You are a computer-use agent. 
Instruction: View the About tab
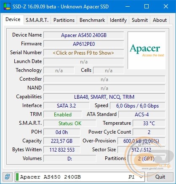tap(160, 20)
